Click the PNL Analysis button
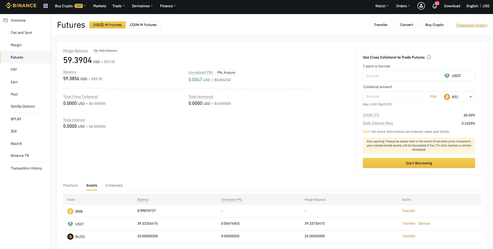The height and width of the screenshot is (249, 493). 226,73
